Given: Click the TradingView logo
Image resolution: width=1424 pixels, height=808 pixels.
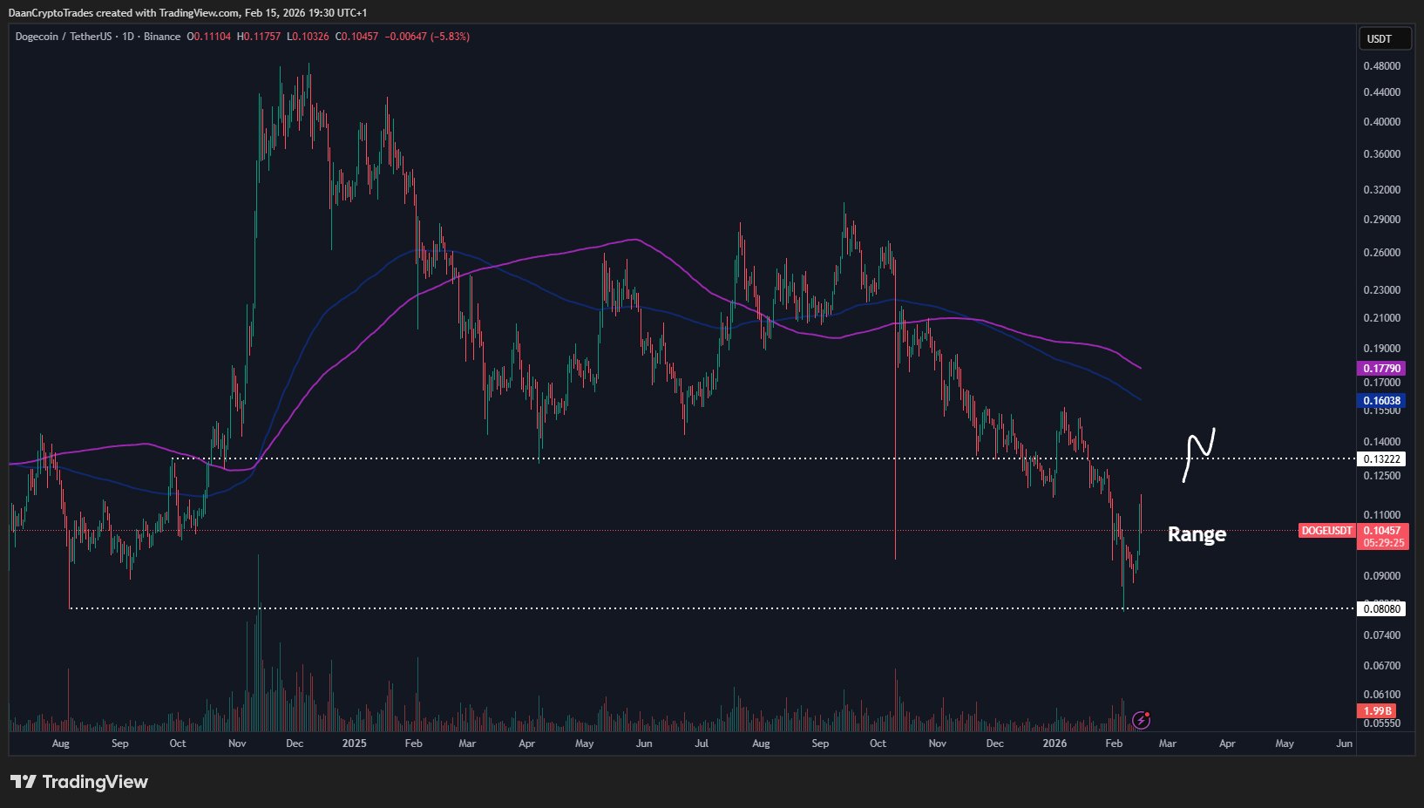Looking at the screenshot, I should pyautogui.click(x=77, y=782).
